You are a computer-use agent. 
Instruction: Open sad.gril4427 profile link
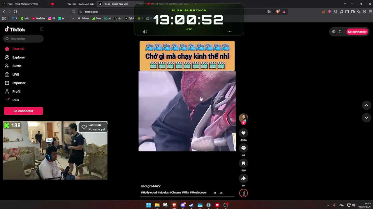click(x=151, y=186)
